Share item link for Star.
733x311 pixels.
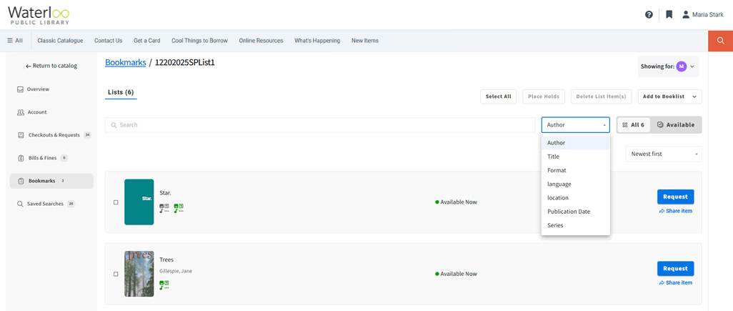tap(676, 211)
